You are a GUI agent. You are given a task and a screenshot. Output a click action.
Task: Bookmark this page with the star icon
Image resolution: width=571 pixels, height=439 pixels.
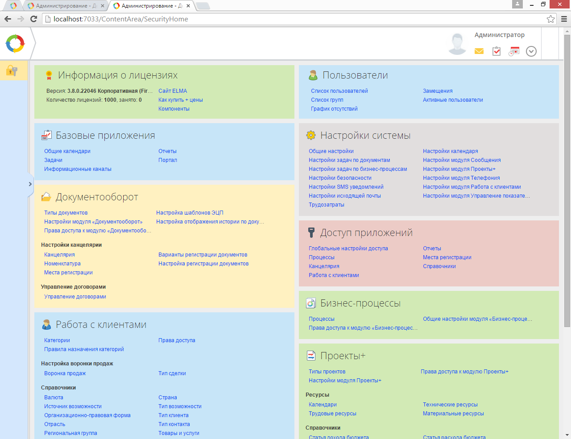coord(550,19)
